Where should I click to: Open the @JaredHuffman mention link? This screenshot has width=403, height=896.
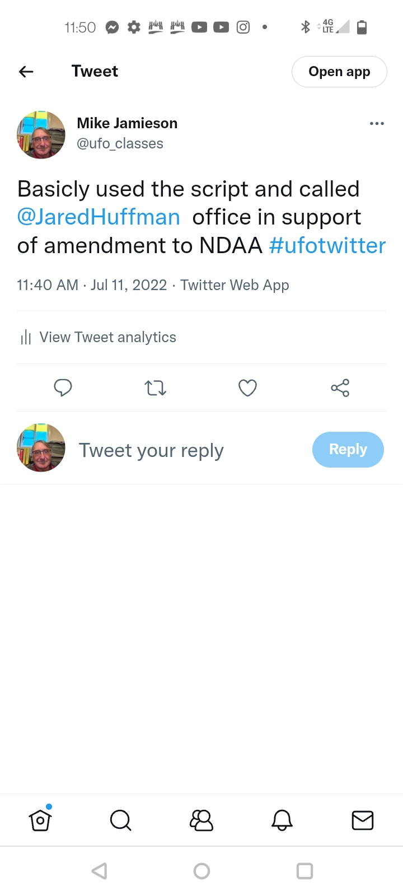99,217
